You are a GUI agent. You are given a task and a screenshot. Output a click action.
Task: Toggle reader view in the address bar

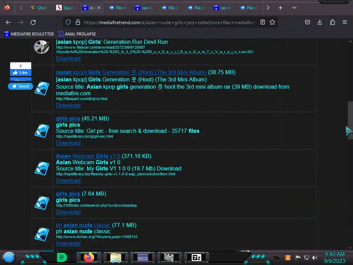pyautogui.click(x=262, y=22)
